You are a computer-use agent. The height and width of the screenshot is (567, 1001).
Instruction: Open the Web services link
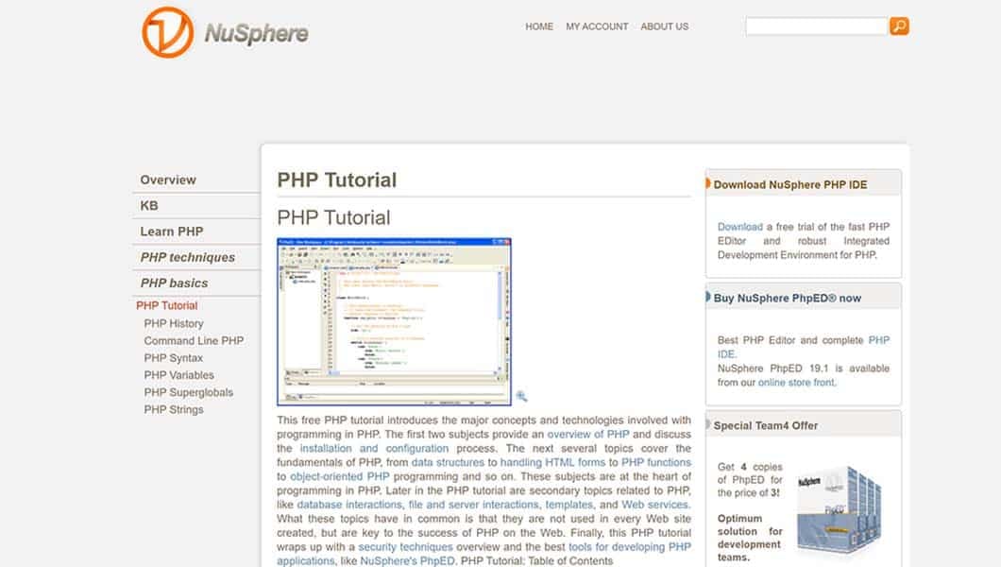(655, 505)
